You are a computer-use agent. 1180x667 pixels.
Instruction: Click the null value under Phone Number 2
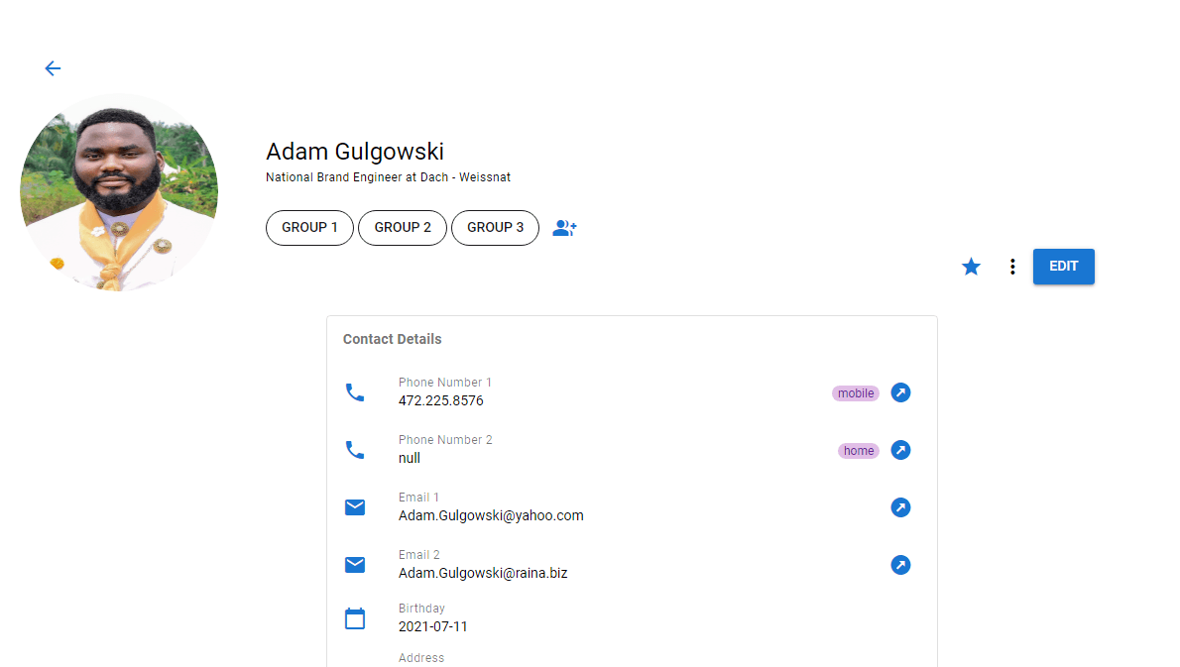pyautogui.click(x=410, y=458)
